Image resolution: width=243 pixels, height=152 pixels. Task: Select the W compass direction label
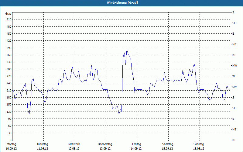tap(234, 76)
